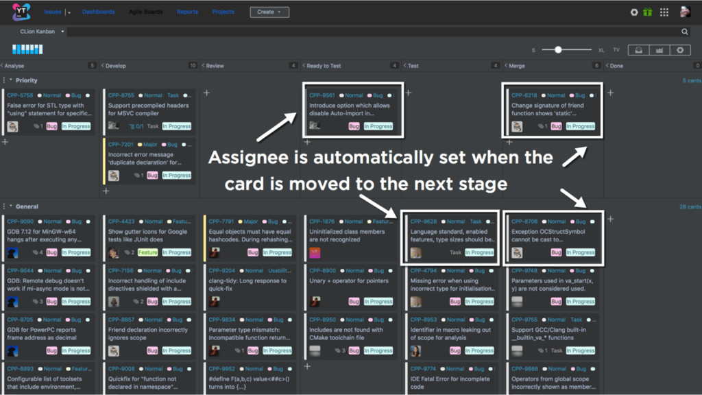702x395 pixels.
Task: Add card in Priority Review column plus
Action: click(x=206, y=93)
